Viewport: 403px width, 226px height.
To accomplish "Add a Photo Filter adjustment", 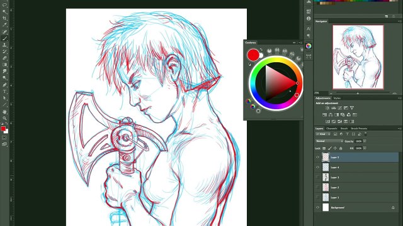I will coord(343,115).
